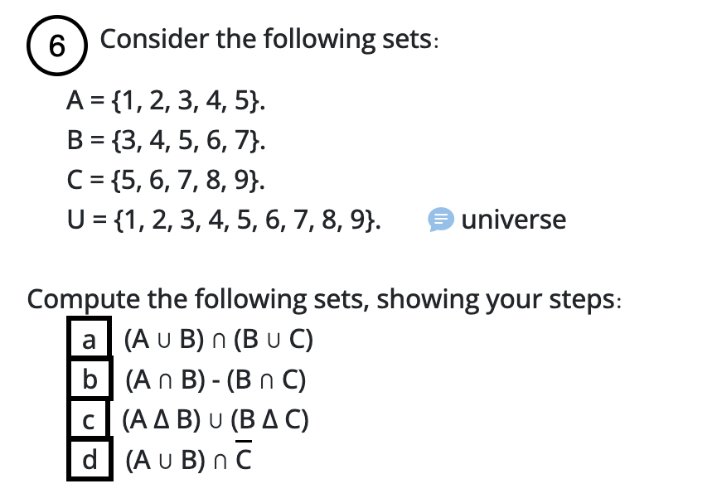
Task: Select the boxed letter c label
Action: [89, 419]
